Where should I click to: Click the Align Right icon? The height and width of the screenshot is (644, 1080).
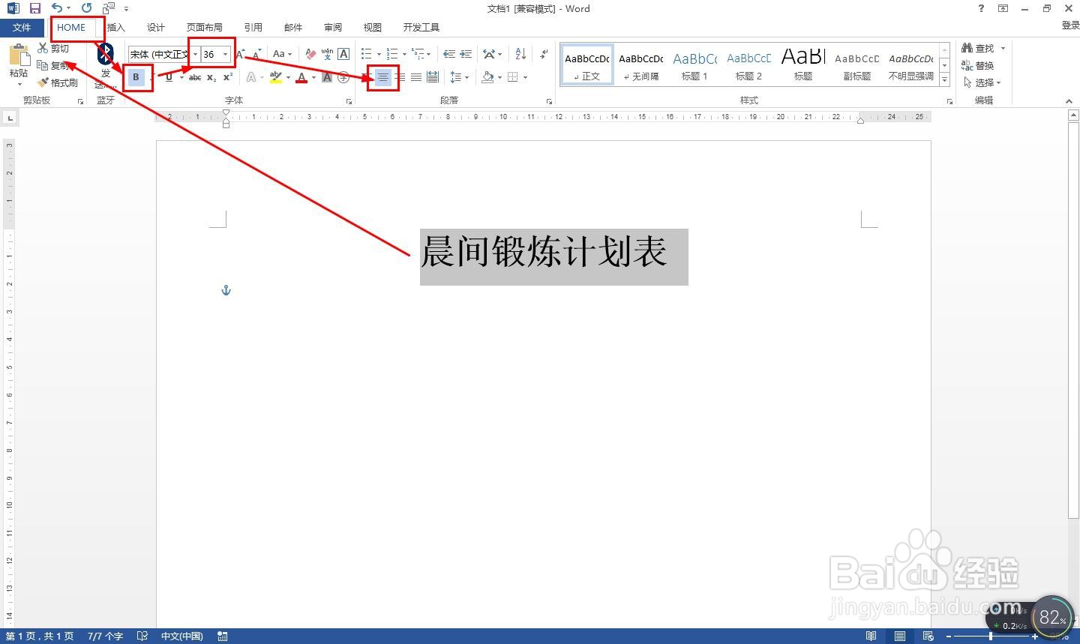400,76
